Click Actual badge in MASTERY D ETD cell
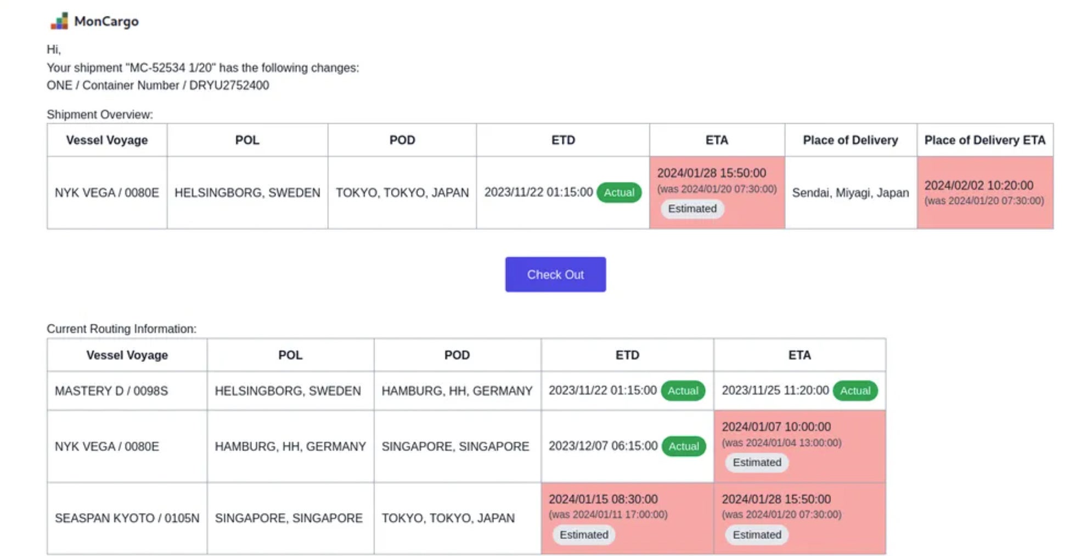Screen dimensions: 1070x556 pos(682,391)
